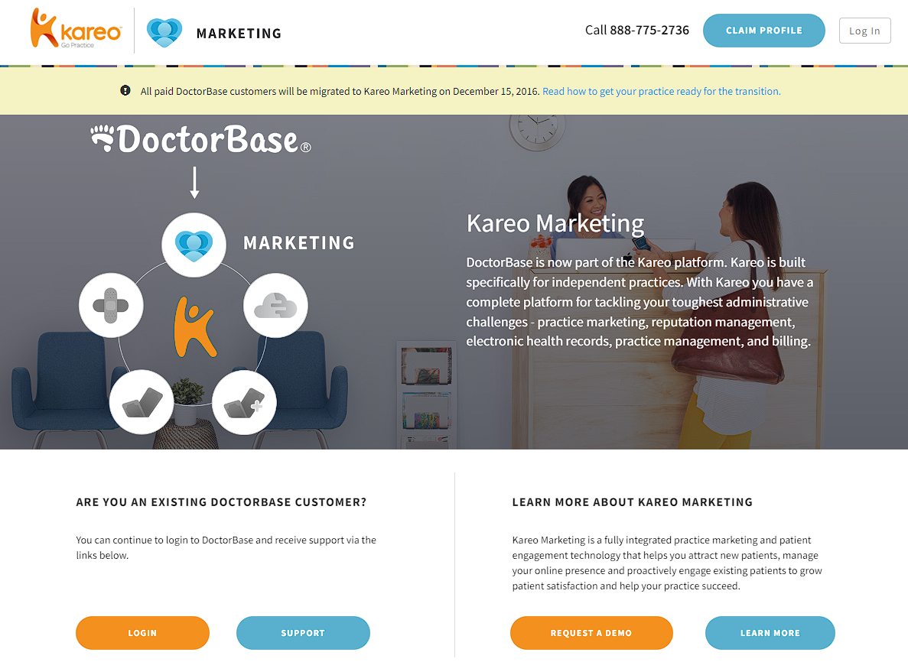This screenshot has height=662, width=908.
Task: Click the Kareo logo in header
Action: click(x=76, y=28)
